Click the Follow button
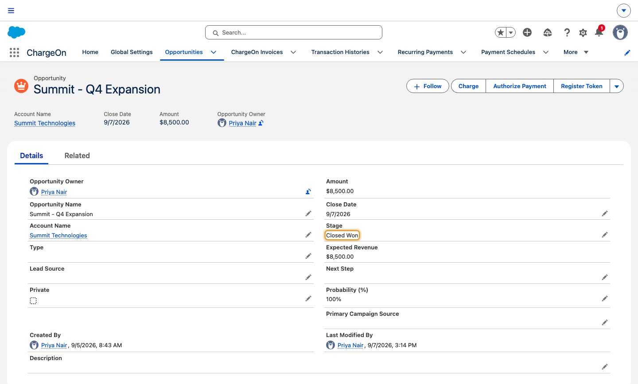Screen dimensions: 638x384 (428, 86)
